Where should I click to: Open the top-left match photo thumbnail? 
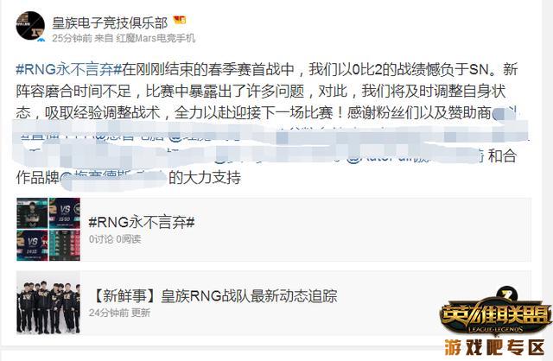[x=32, y=213]
